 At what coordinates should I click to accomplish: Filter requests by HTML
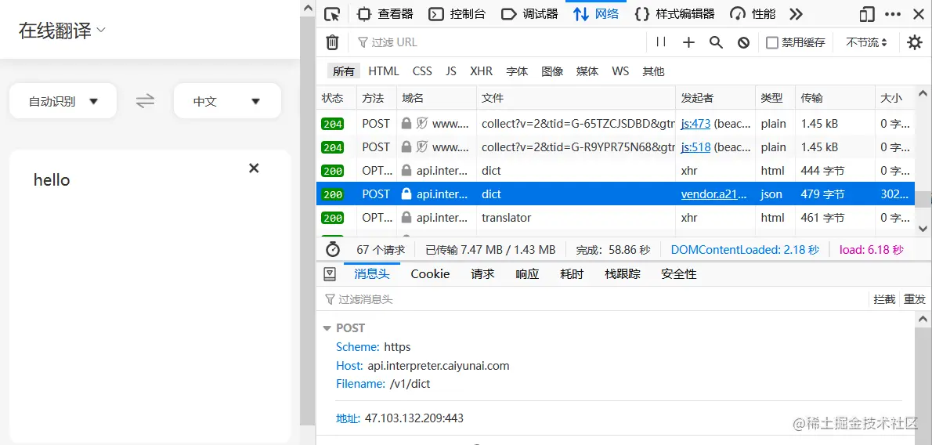(384, 71)
